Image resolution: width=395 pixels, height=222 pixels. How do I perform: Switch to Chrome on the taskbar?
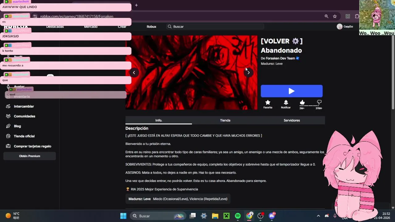pyautogui.click(x=249, y=216)
